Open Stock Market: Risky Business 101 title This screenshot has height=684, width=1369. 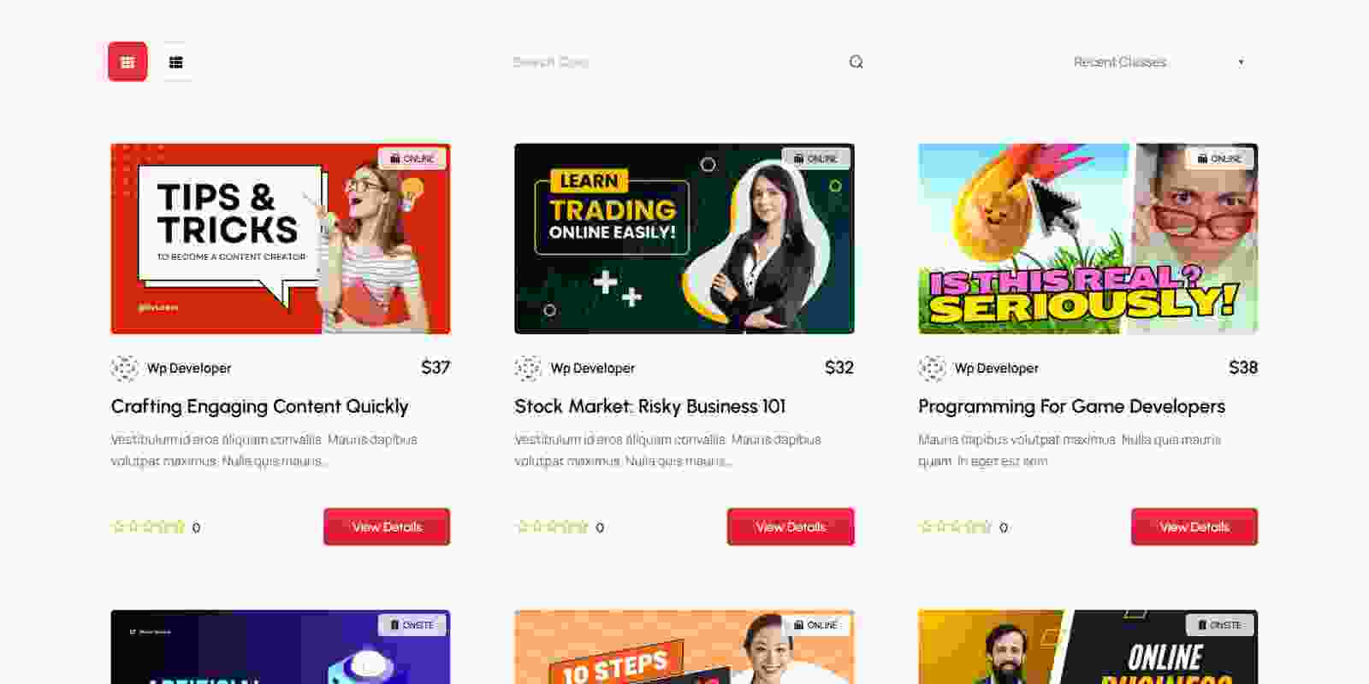pyautogui.click(x=649, y=407)
